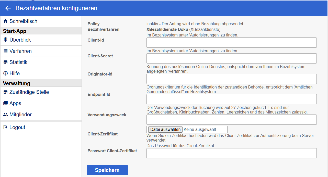
Task: Save settings with Speichern button
Action: pos(107,170)
